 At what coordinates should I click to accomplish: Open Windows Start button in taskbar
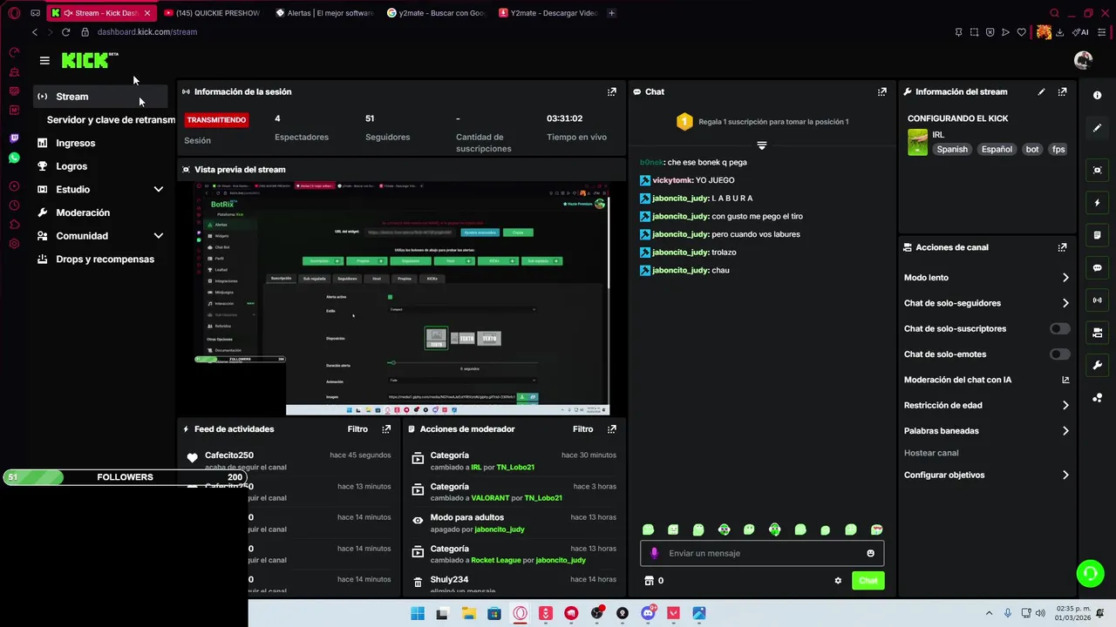tap(417, 613)
